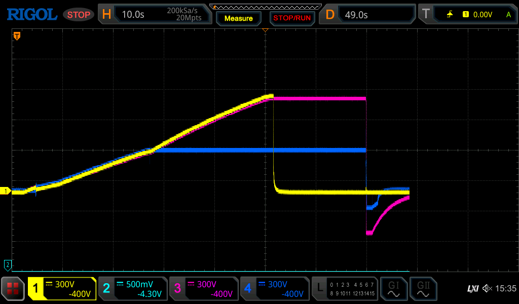Screen dimensions: 519x304
Task: Click the trigger rising edge icon
Action: 450,15
